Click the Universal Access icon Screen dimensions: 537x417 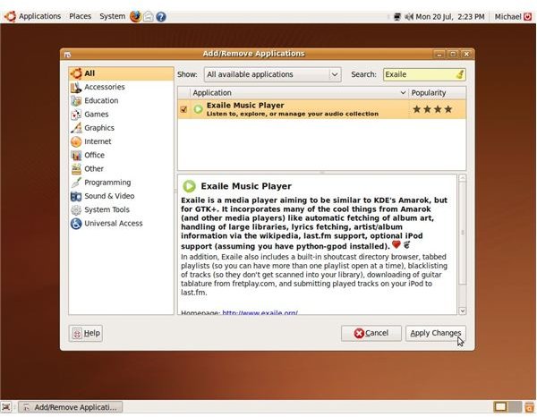point(76,224)
